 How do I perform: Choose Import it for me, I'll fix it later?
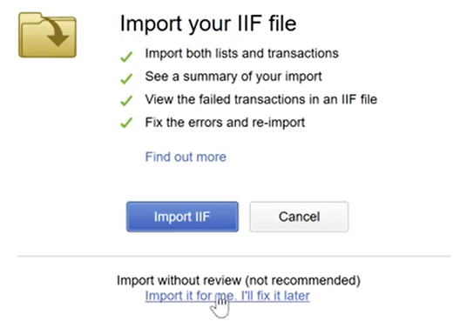point(227,296)
